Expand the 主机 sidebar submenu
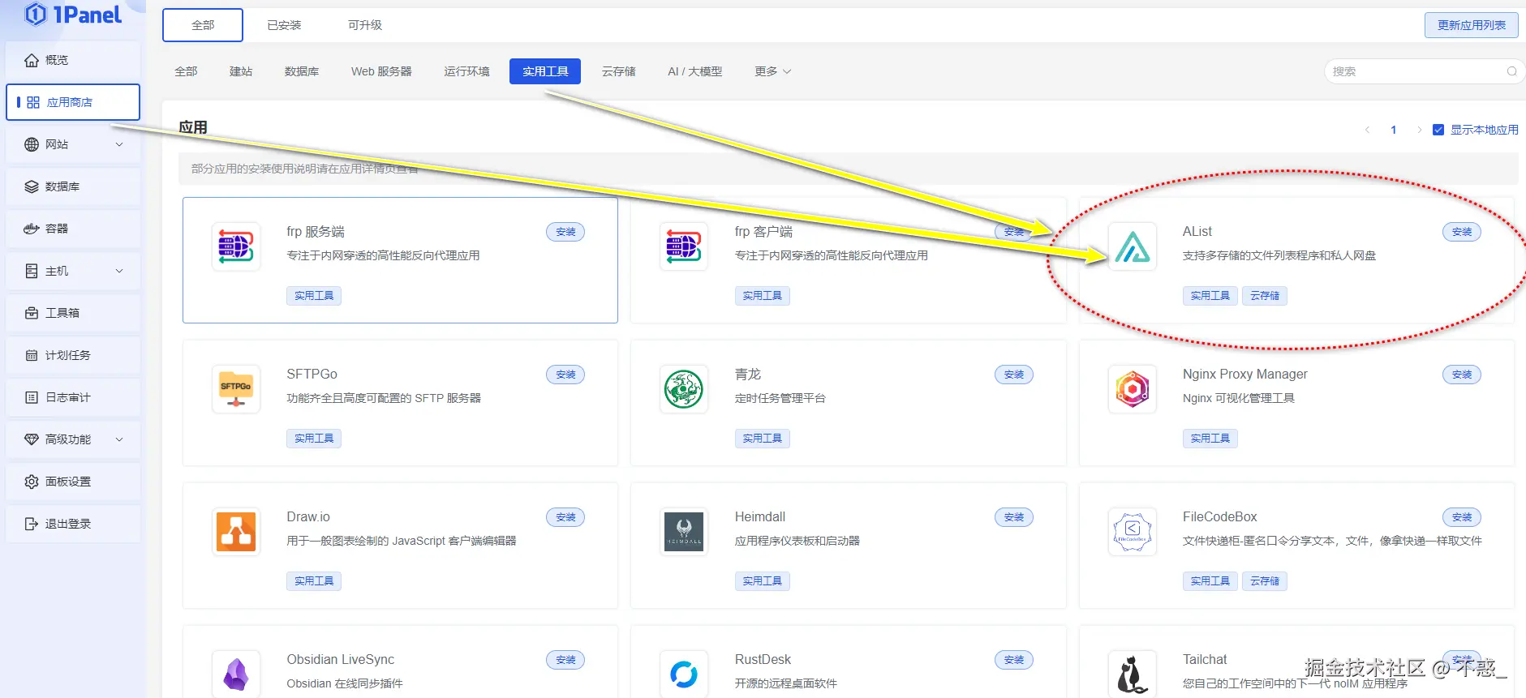 (x=119, y=271)
